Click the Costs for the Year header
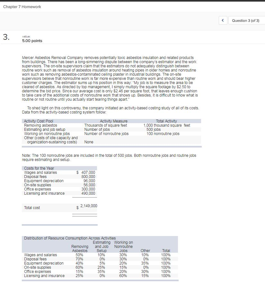The image size is (265, 287). click(x=39, y=168)
